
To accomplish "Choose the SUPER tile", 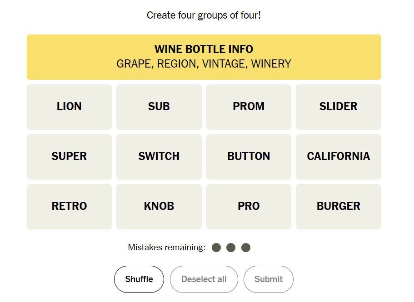I will pos(69,156).
